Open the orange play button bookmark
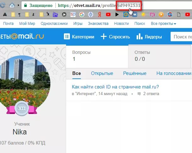Image resolution: width=192 pixels, height=153 pixels. 161,14
